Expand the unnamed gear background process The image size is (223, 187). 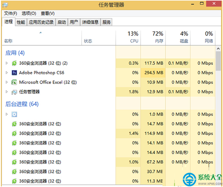pyautogui.click(x=7, y=114)
